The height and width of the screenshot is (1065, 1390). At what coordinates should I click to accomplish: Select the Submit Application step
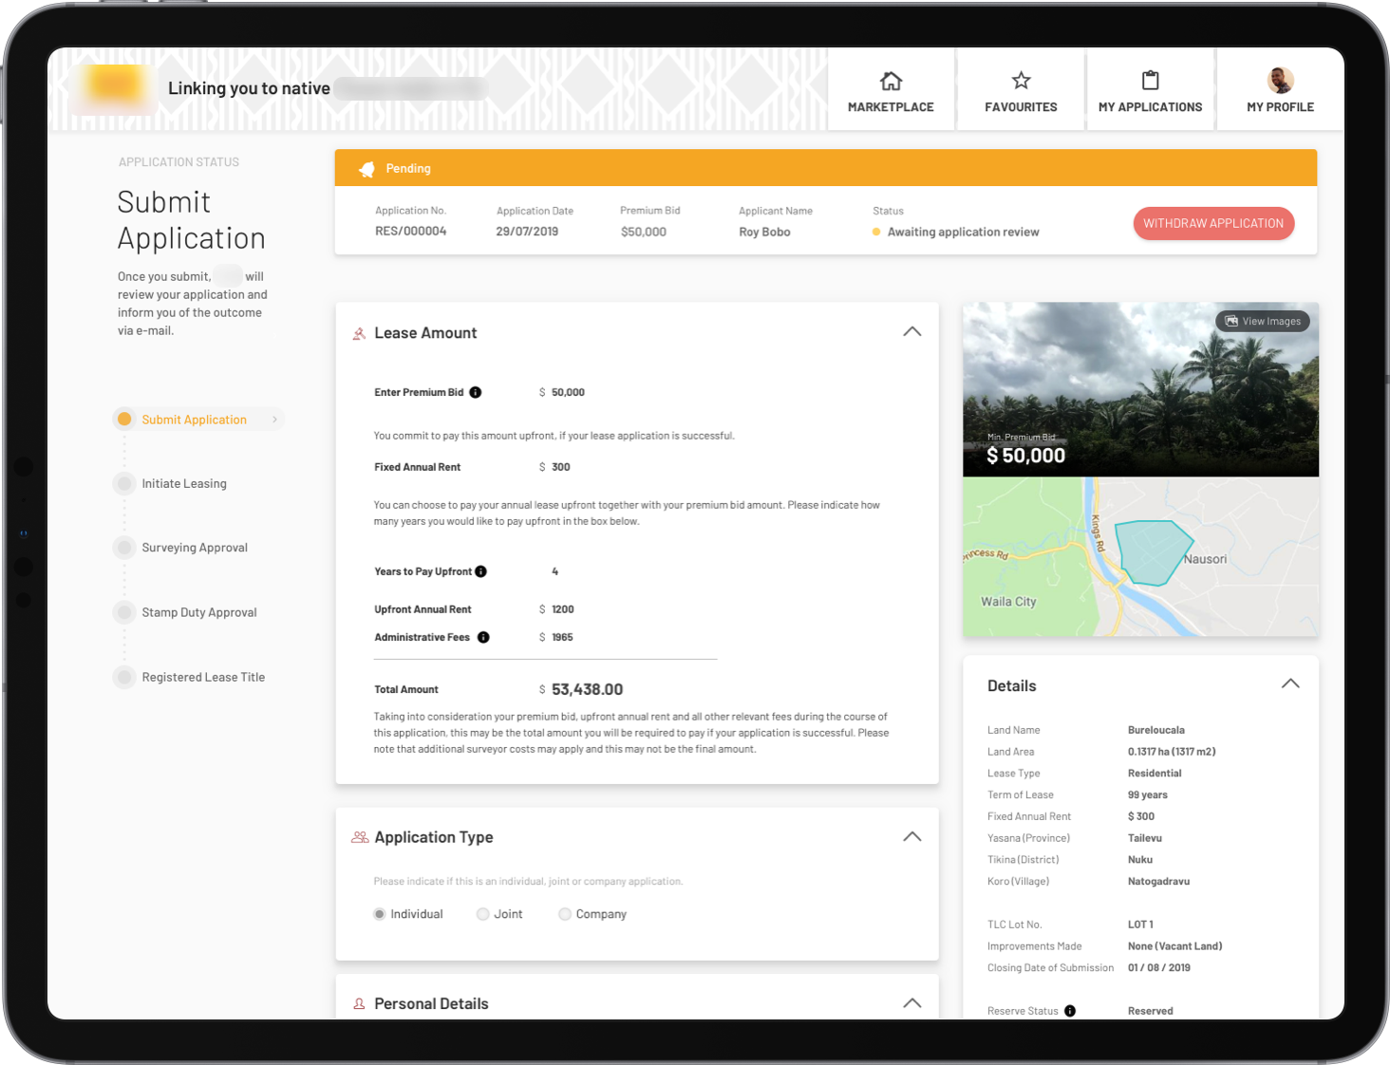(x=198, y=420)
